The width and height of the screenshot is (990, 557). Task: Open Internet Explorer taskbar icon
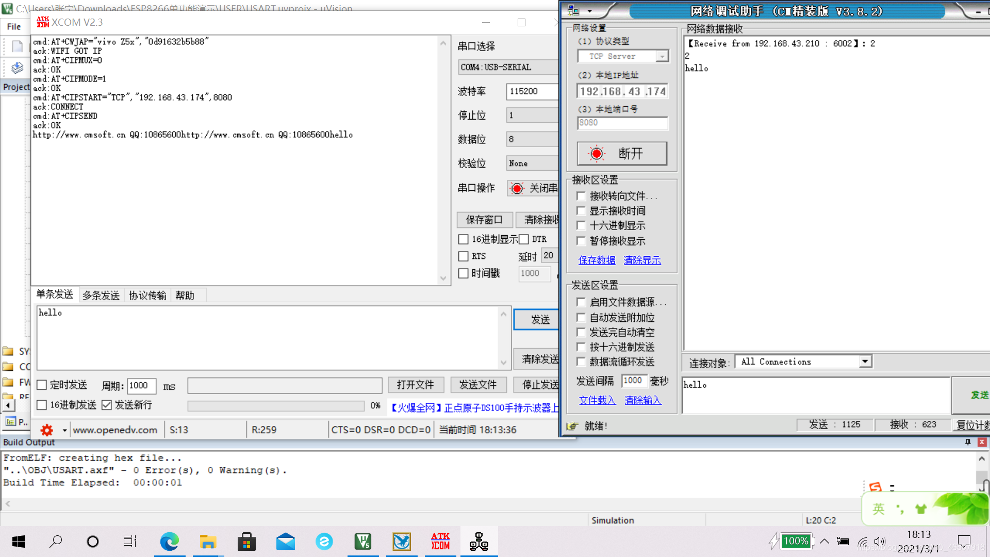coord(324,542)
